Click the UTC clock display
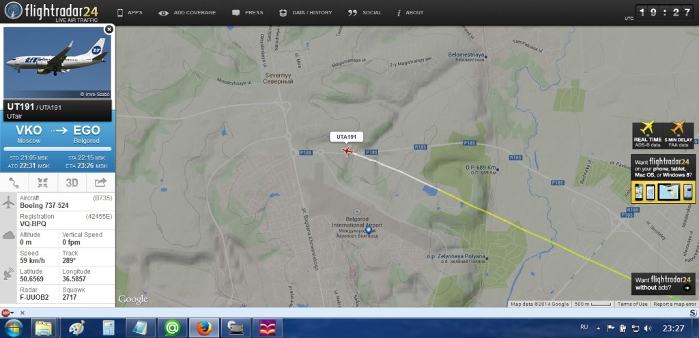Image resolution: width=699 pixels, height=338 pixels. pyautogui.click(x=664, y=12)
